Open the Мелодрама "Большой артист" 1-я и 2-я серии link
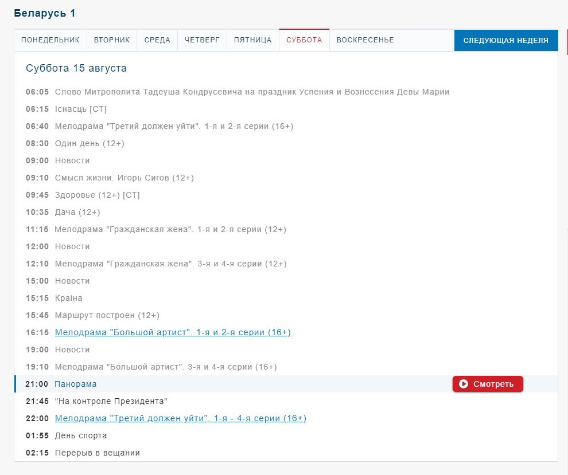 (x=173, y=332)
